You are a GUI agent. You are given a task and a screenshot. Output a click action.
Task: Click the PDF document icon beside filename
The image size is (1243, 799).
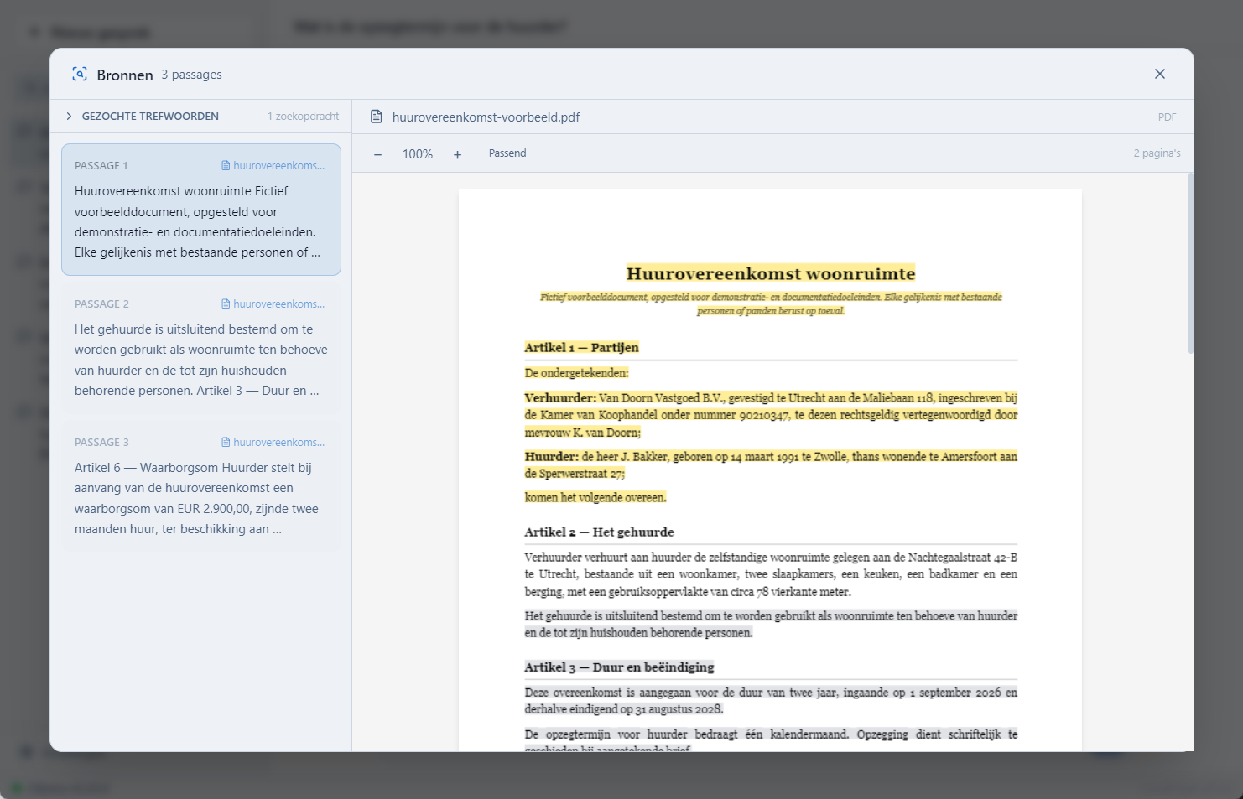click(377, 117)
